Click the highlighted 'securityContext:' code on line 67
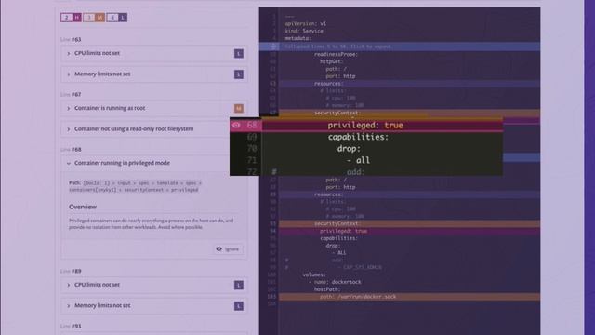 337,113
